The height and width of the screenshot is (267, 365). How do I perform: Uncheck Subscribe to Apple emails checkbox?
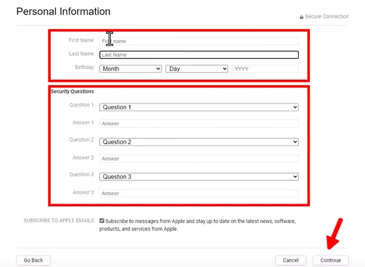pos(102,221)
